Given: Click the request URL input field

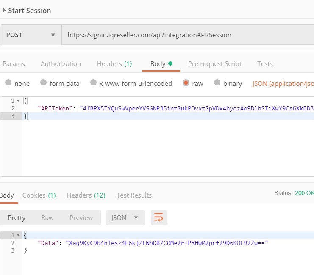Looking at the screenshot, I should coord(188,35).
